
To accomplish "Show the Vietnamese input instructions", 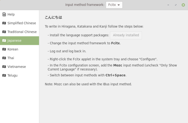I will tap(16, 67).
